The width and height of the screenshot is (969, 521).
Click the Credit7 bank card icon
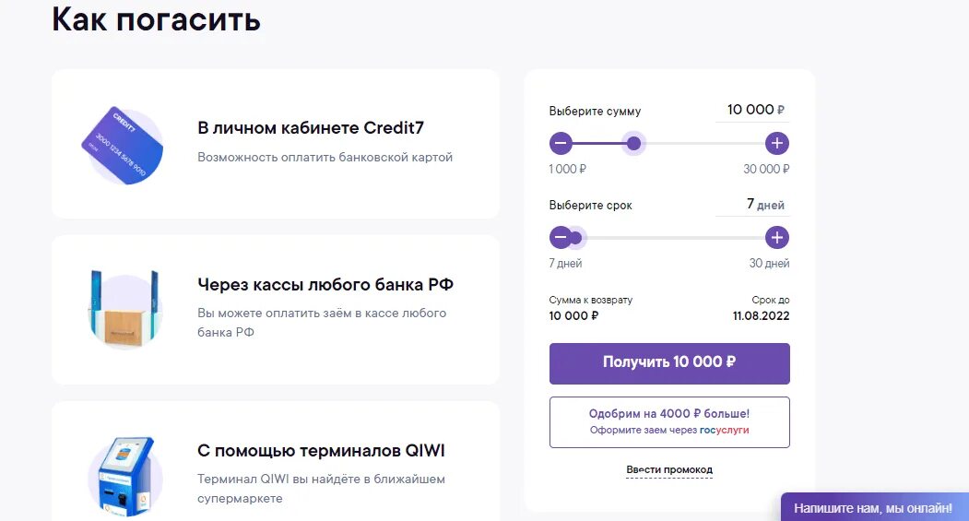tap(124, 144)
